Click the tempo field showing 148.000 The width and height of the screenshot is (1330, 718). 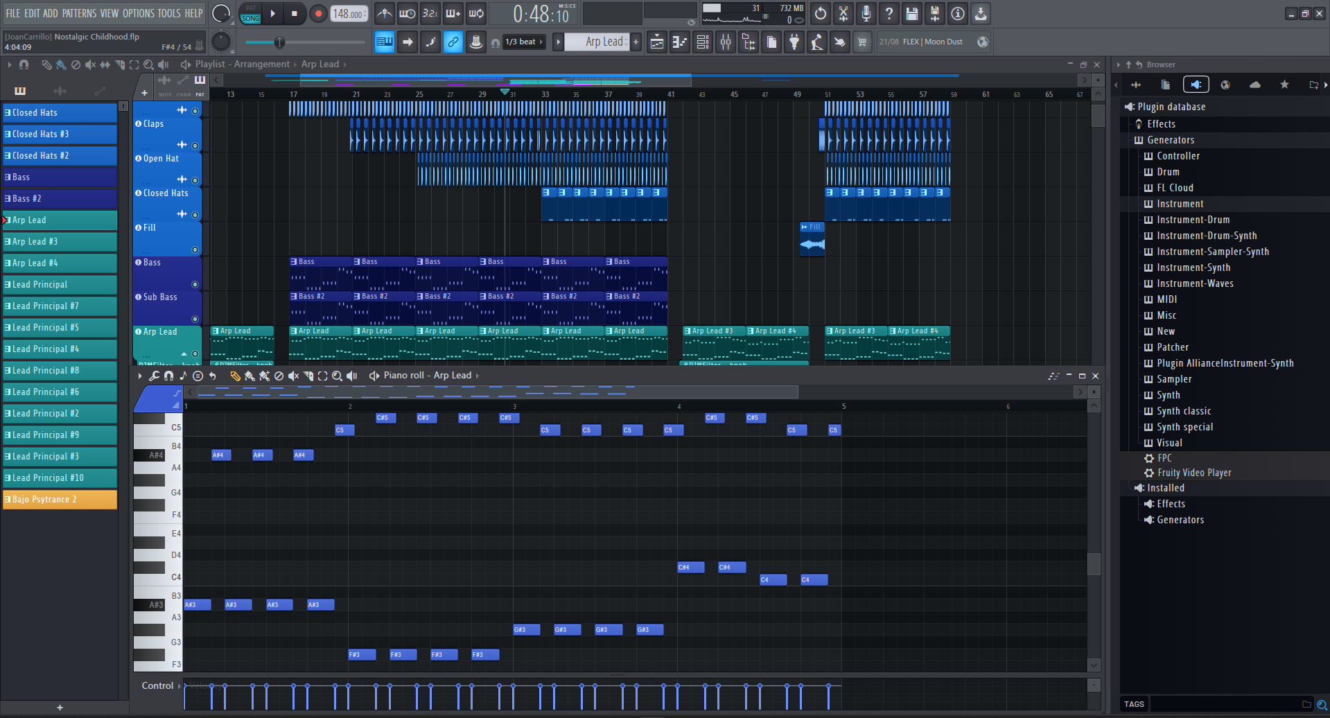[x=349, y=14]
